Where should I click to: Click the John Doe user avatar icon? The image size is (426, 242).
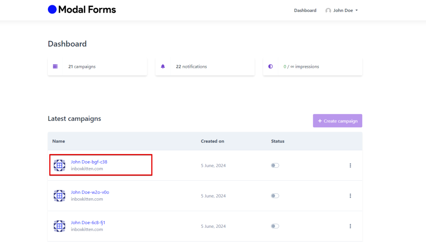point(328,10)
